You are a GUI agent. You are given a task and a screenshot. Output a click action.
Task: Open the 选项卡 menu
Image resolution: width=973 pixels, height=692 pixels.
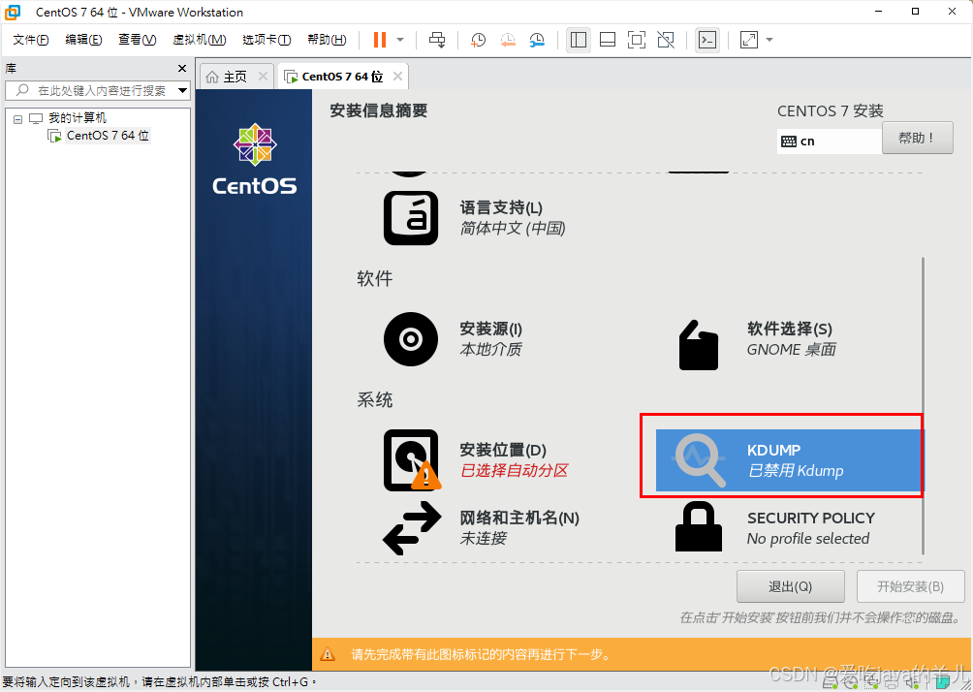coord(267,40)
